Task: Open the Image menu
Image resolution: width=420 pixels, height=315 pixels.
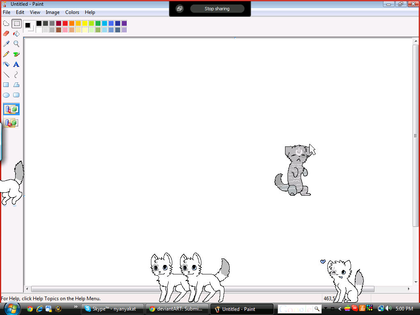Action: point(52,12)
